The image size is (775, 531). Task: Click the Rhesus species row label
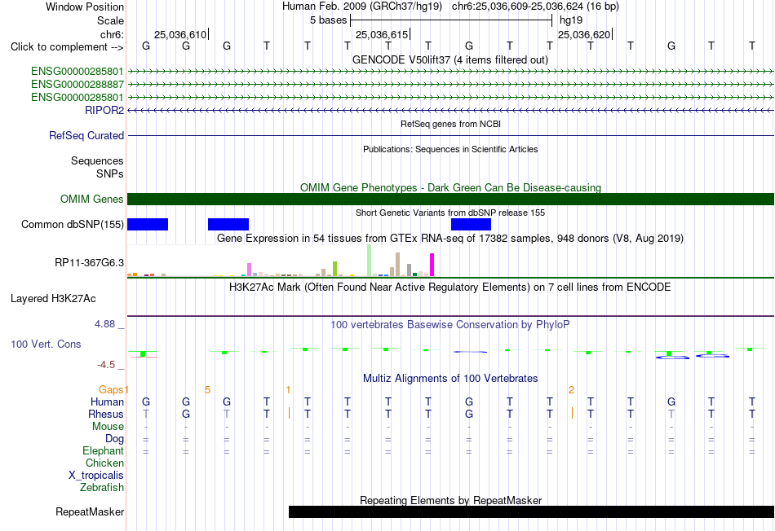106,414
